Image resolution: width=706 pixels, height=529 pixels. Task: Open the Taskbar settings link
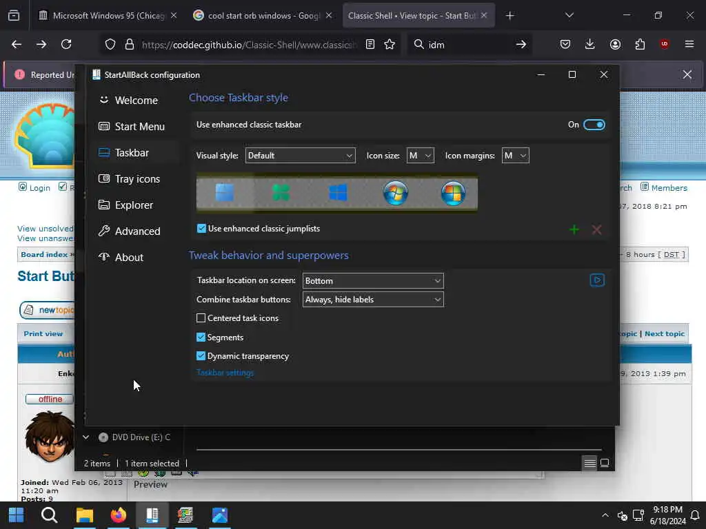coord(225,373)
